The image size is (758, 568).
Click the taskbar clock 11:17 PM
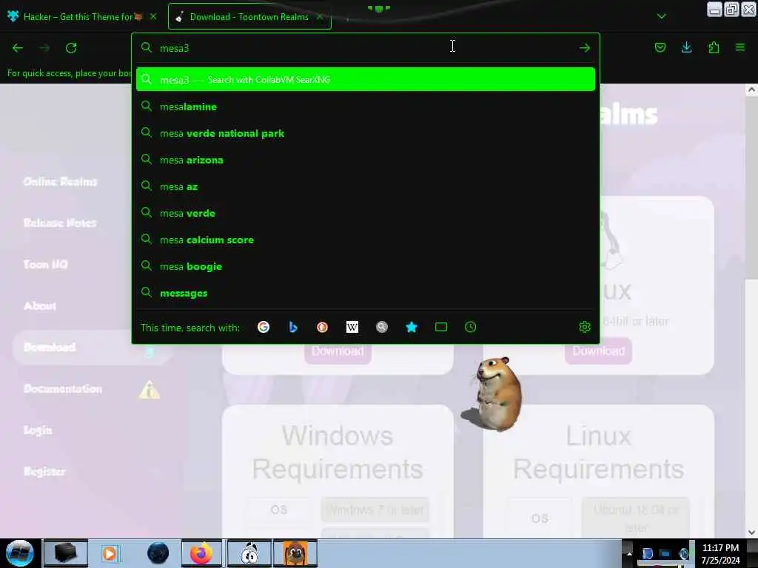pos(720,553)
